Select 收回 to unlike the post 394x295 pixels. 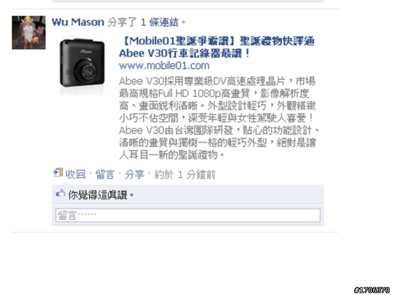pos(75,175)
